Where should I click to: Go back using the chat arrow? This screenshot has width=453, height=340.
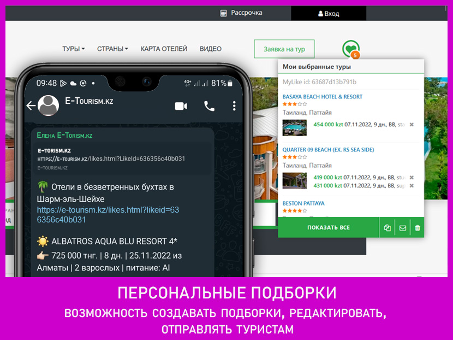tap(31, 106)
